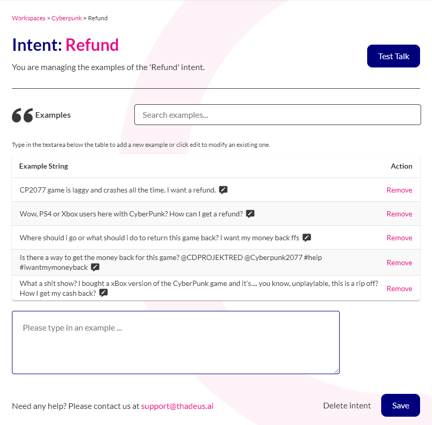Open the support@thadeus.ai email link
Viewport: 432px width, 425px height.
(x=177, y=406)
